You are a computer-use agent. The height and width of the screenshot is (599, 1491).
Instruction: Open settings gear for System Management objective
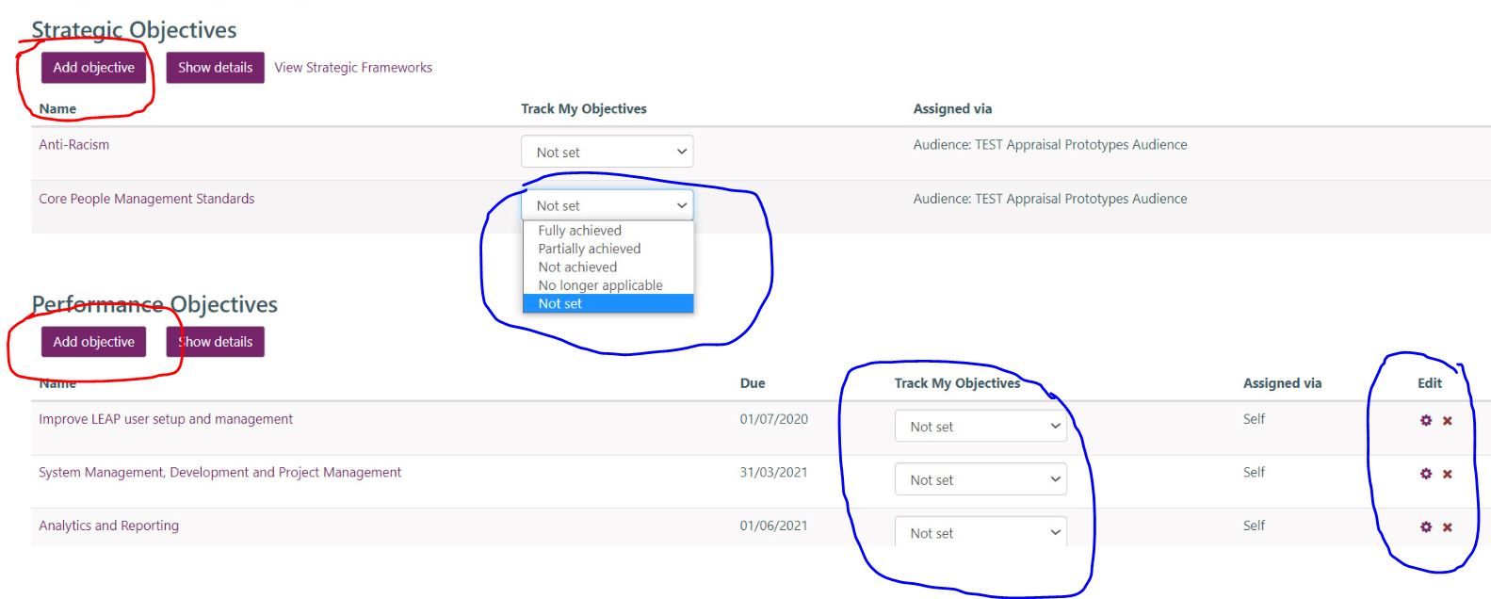pos(1425,474)
